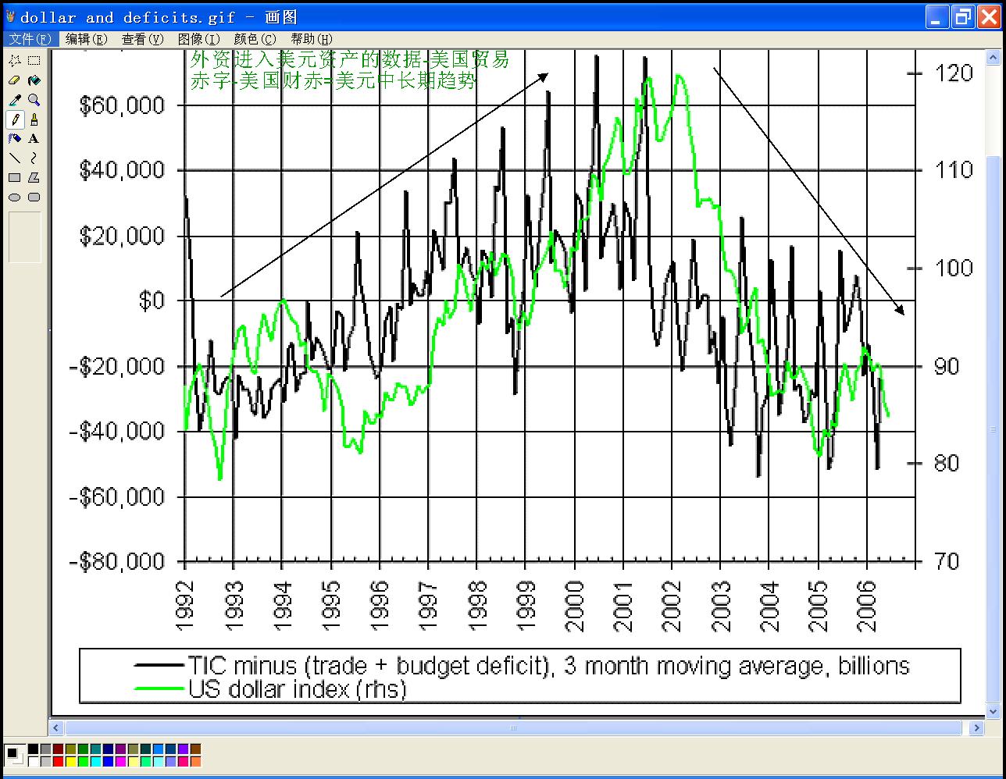Select the Free-Form Select tool
Image resolution: width=1006 pixels, height=779 pixels.
point(15,60)
